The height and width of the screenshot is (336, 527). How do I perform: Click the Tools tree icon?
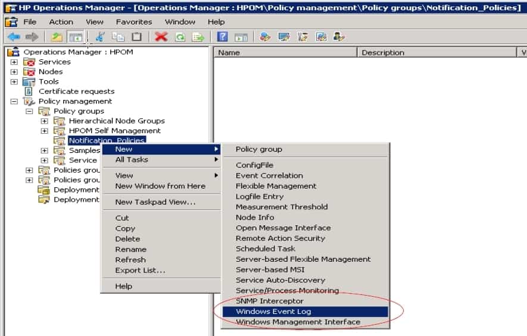coord(29,81)
